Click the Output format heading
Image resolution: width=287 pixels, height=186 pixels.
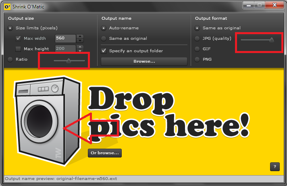[211, 18]
